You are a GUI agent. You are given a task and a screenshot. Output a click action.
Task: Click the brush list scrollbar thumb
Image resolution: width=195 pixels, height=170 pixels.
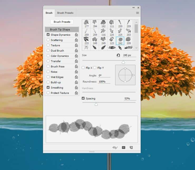click(x=136, y=29)
